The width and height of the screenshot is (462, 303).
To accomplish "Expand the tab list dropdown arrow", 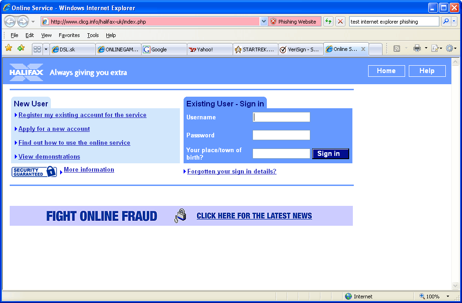I will point(46,49).
